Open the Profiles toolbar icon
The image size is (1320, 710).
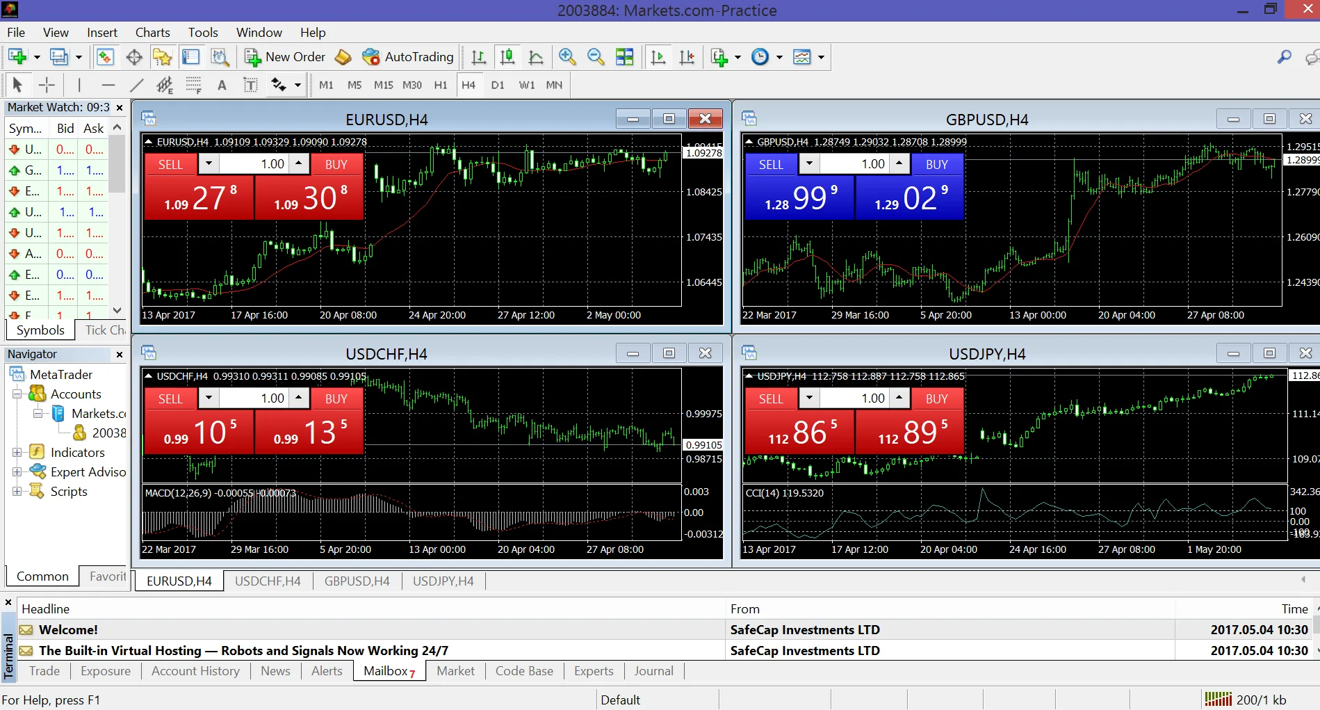coord(59,57)
